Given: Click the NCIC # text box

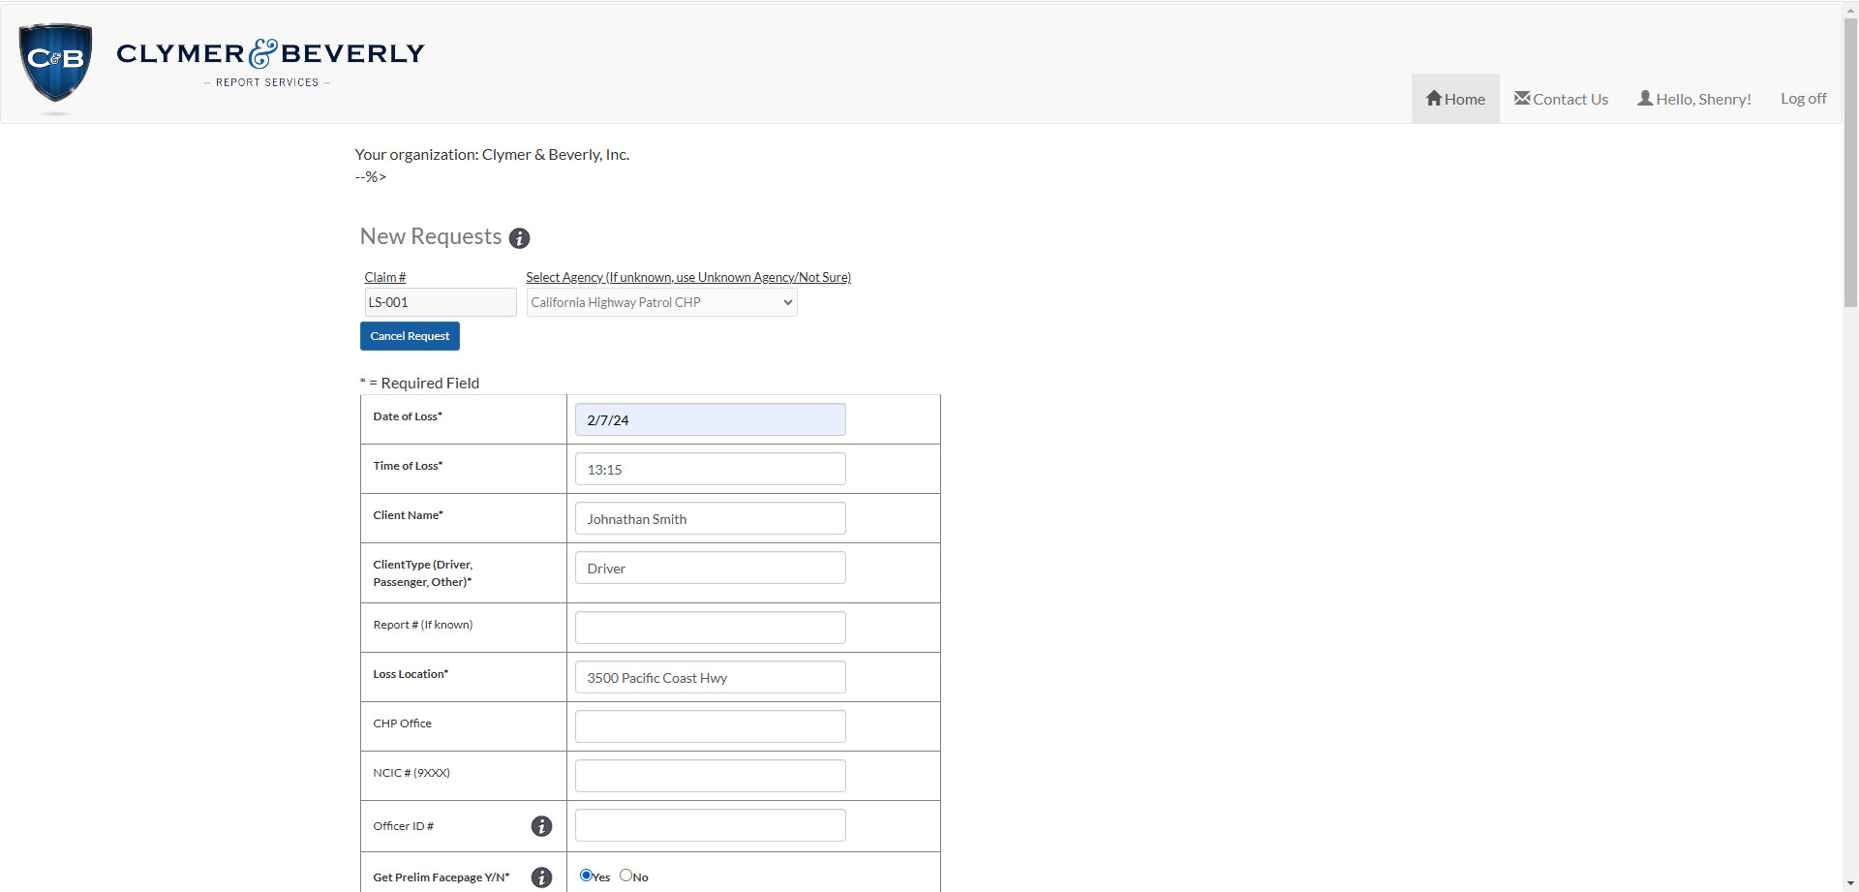Looking at the screenshot, I should pyautogui.click(x=710, y=776).
